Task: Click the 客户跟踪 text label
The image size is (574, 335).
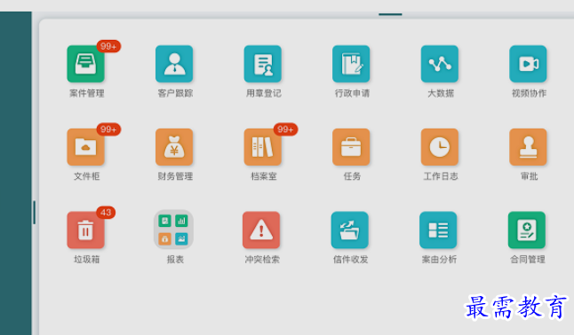Action: [x=175, y=94]
